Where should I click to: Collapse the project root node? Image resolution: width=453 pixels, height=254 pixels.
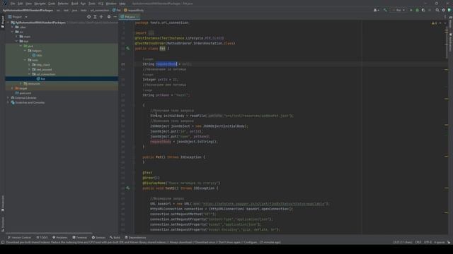(8, 23)
